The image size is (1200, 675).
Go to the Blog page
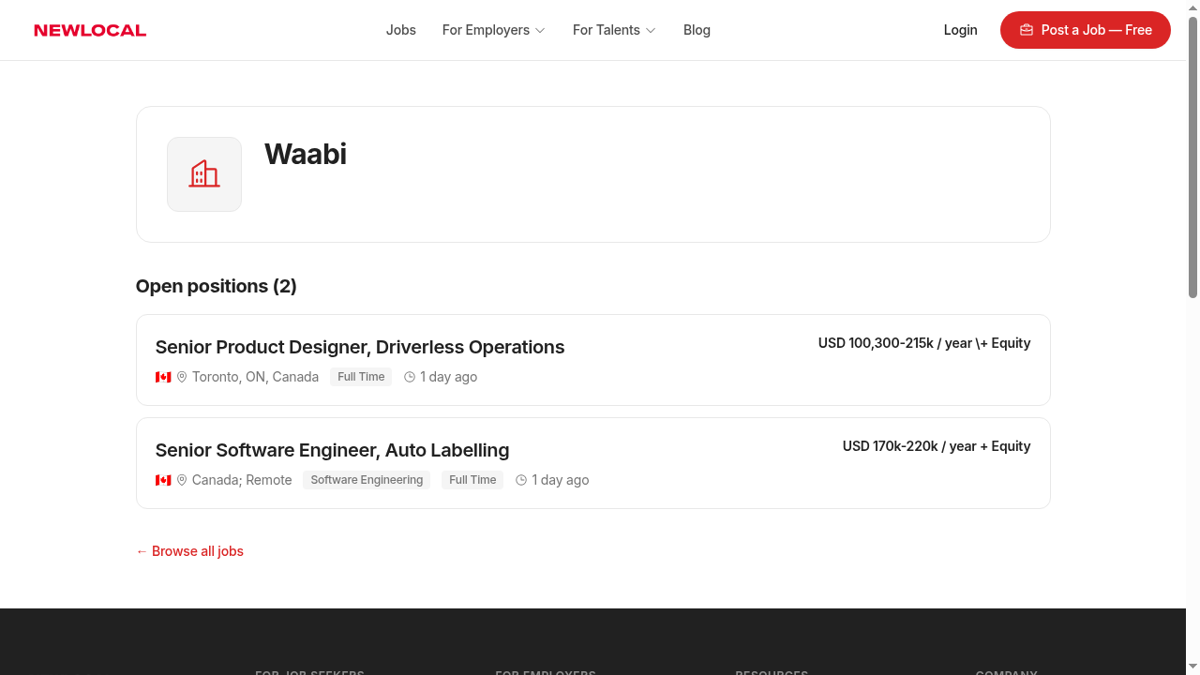(x=697, y=30)
